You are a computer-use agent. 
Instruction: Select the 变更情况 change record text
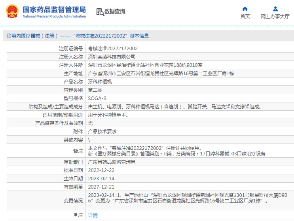click(188, 198)
